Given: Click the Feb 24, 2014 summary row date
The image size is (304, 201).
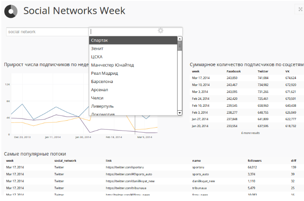Looking at the screenshot, I should 201,99.
